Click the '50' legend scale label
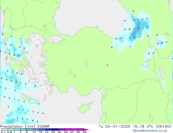Screen dimensions: 173x133 [84, 132]
